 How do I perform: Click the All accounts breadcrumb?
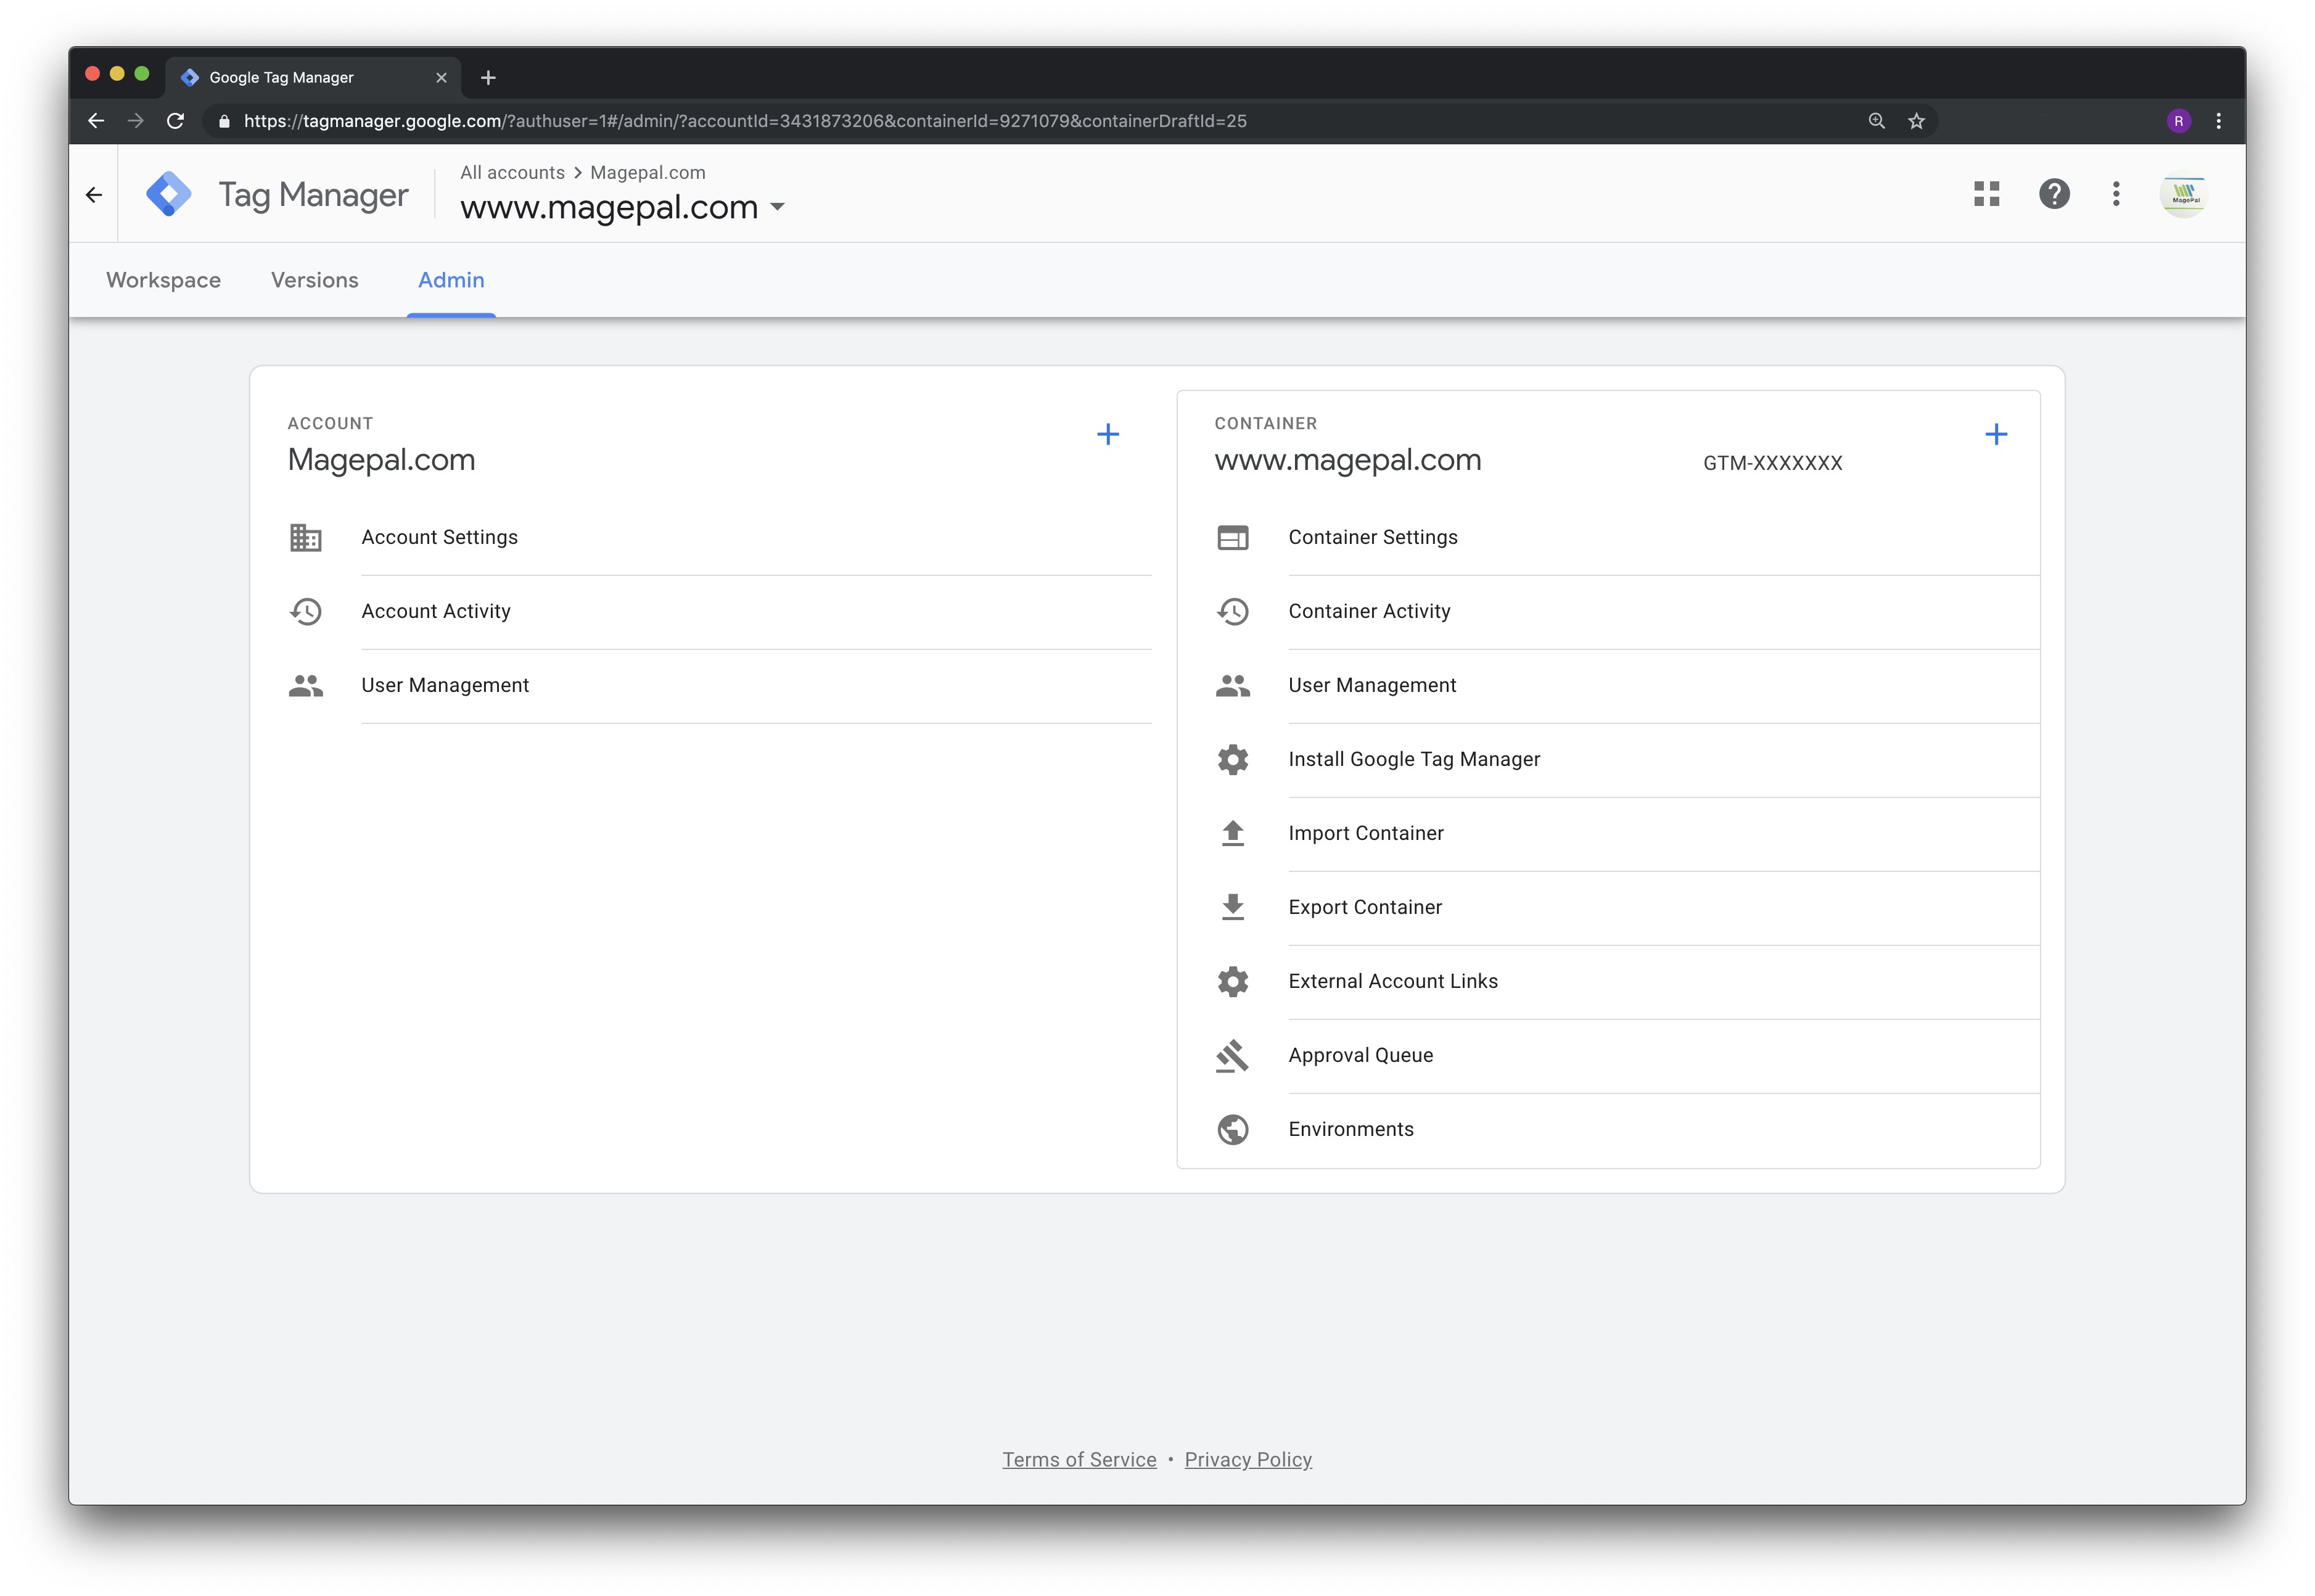click(x=512, y=173)
